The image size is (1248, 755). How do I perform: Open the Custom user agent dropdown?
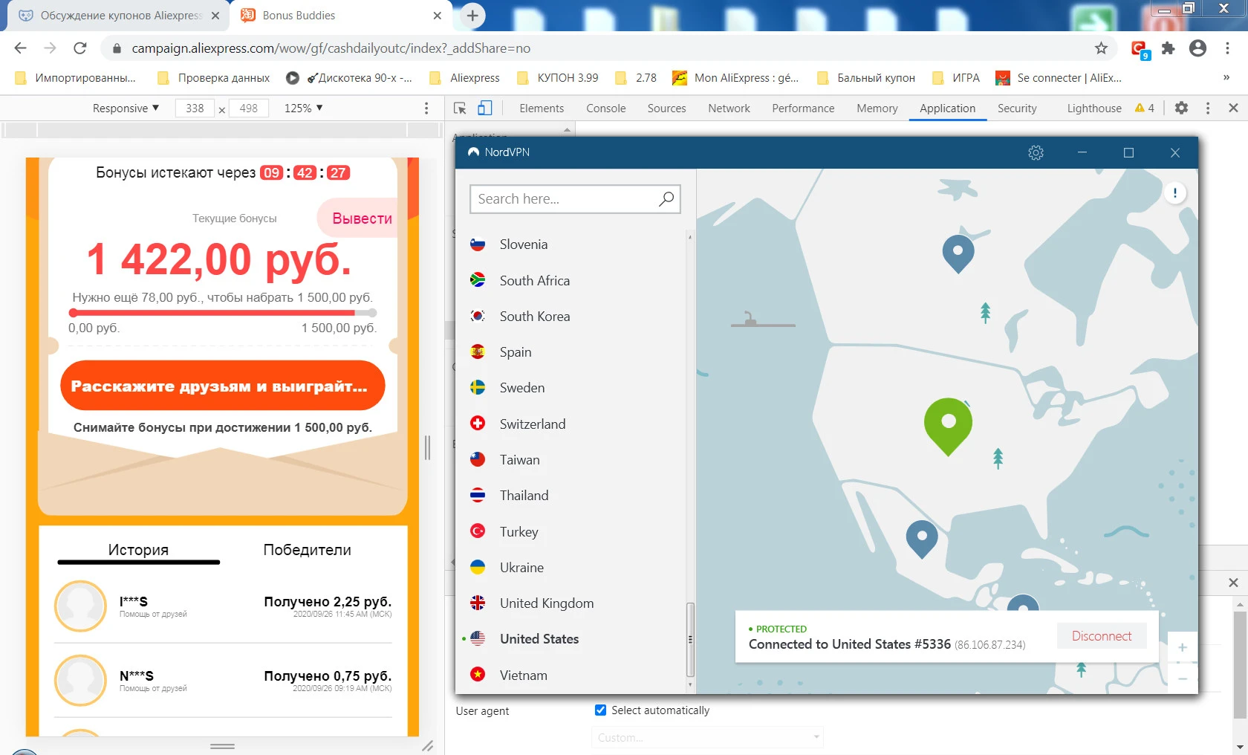pos(708,737)
